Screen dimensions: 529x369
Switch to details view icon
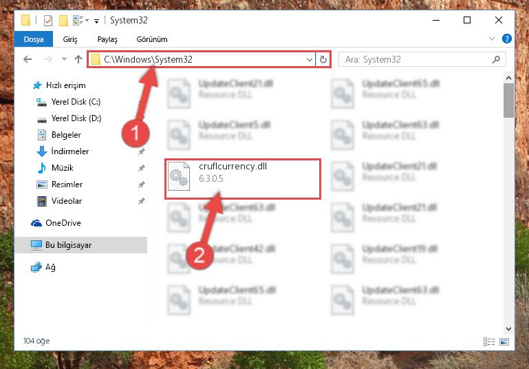tap(489, 341)
